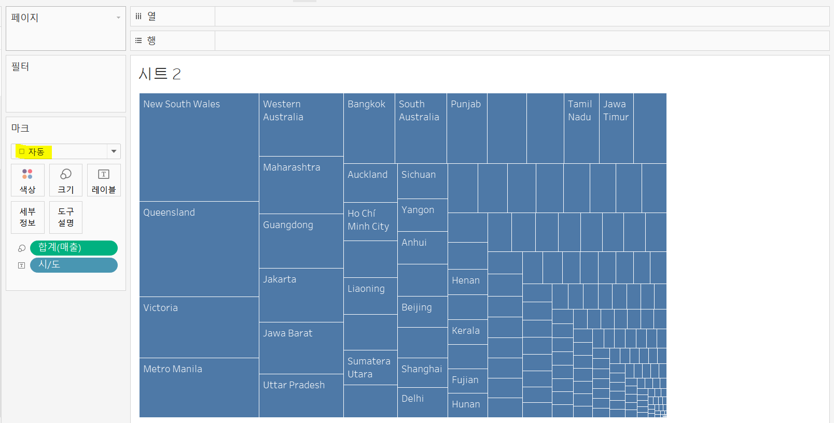Screen dimensions: 834x423
Task: Open the mark type 자동 dropdown
Action: [66, 151]
